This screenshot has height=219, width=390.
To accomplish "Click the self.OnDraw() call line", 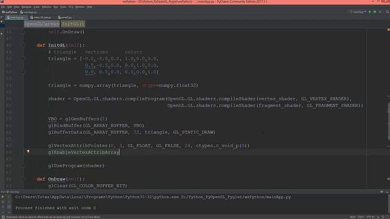I will point(66,32).
